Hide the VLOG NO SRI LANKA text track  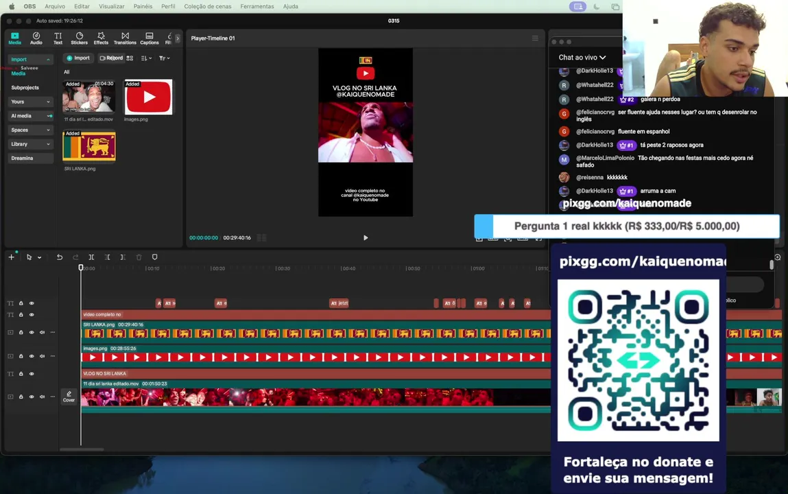point(31,373)
